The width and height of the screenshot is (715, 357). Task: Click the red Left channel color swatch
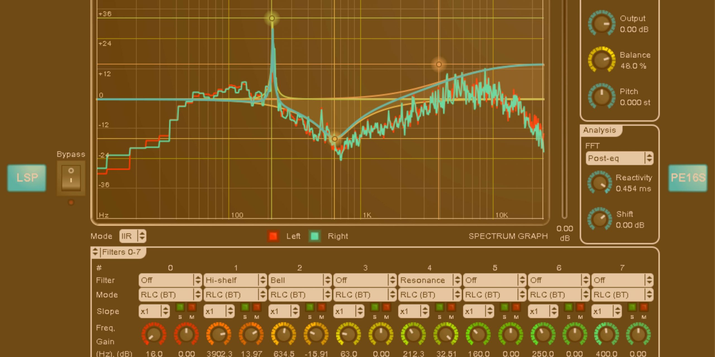coord(272,236)
